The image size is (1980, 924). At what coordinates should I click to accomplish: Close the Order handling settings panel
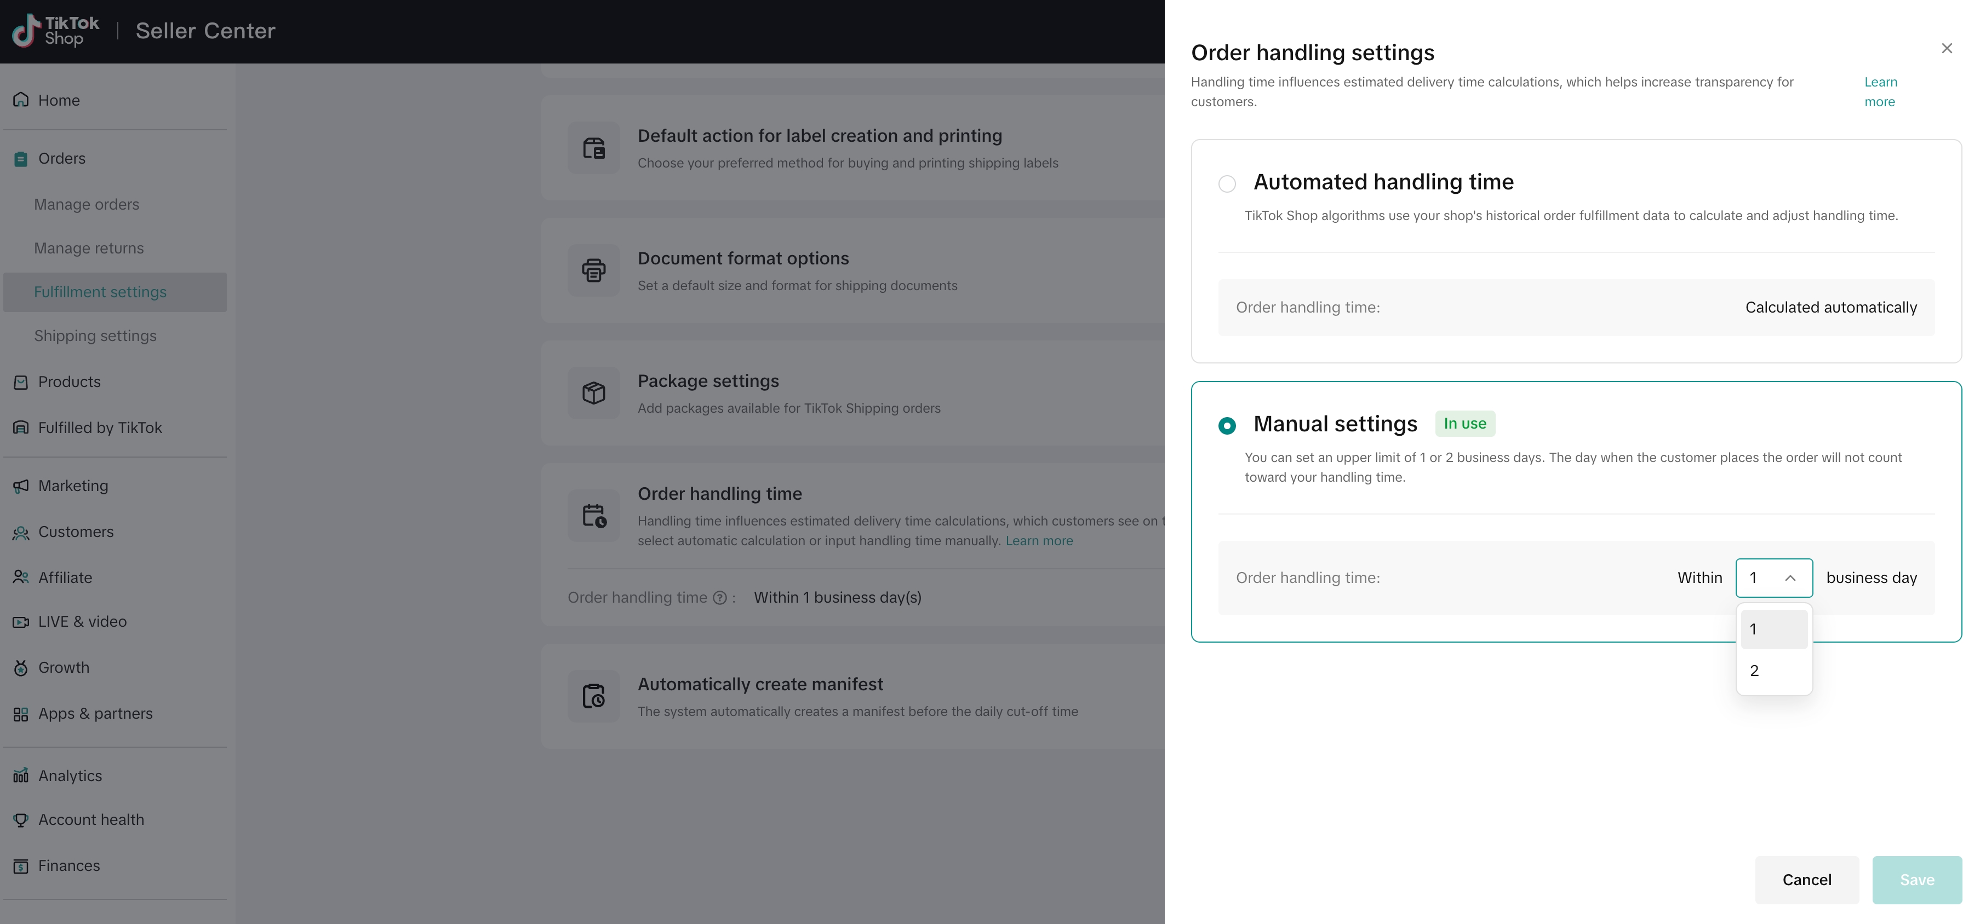coord(1946,49)
